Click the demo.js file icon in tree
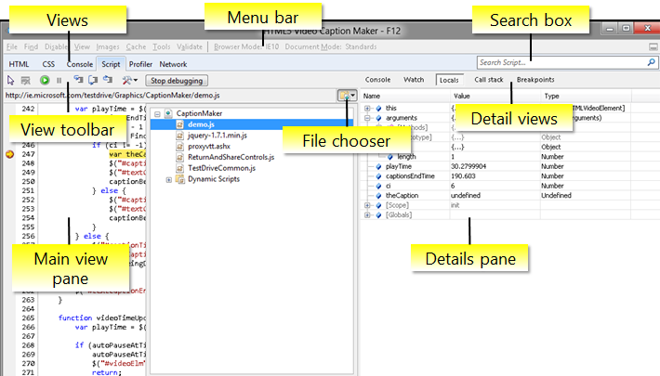Image resolution: width=660 pixels, height=376 pixels. (179, 124)
